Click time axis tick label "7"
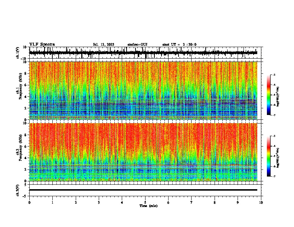 192,203
